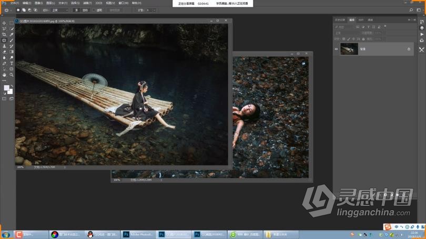Toggle Quick Mask mode
Image resolution: width=426 pixels, height=239 pixels.
coord(4,99)
